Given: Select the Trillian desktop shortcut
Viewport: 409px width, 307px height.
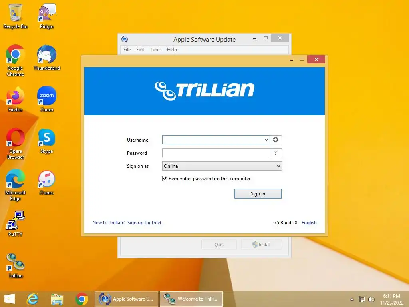Looking at the screenshot, I should point(16,265).
